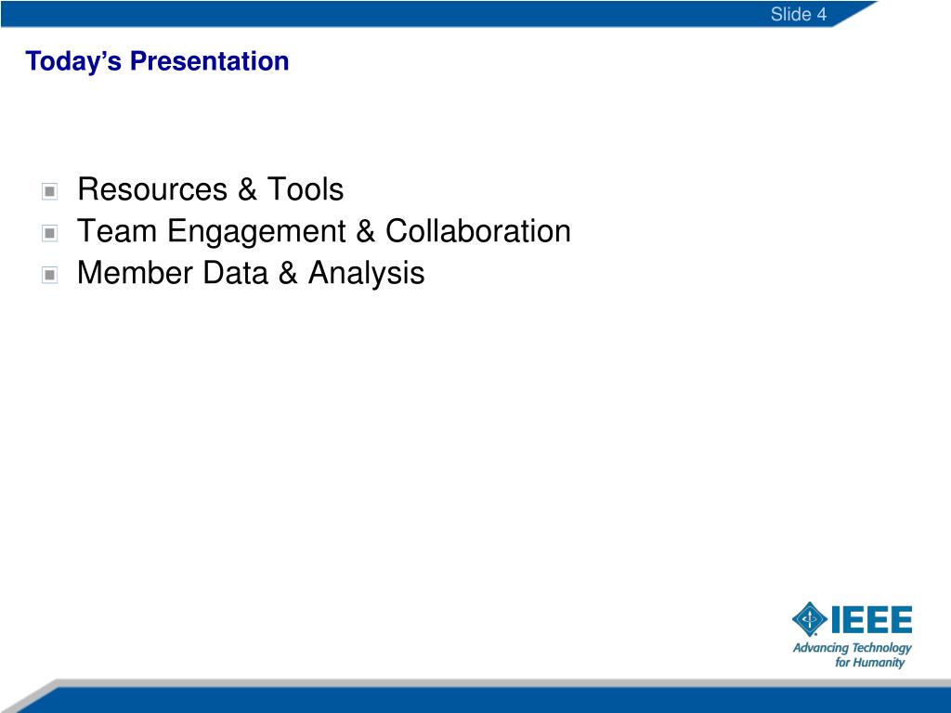
Task: Click the IEEE diamond logo emblem
Action: 810,619
